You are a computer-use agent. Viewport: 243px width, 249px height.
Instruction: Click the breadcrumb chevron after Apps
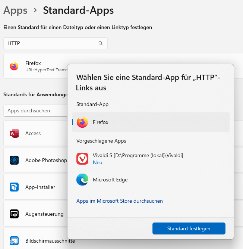35,10
